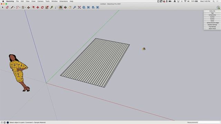Open the Rectangle shape dropdown arrow
221x124 pixels.
pos(25,8)
